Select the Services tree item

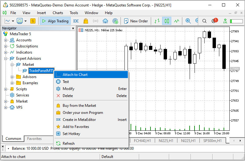pyautogui.click(x=23, y=95)
